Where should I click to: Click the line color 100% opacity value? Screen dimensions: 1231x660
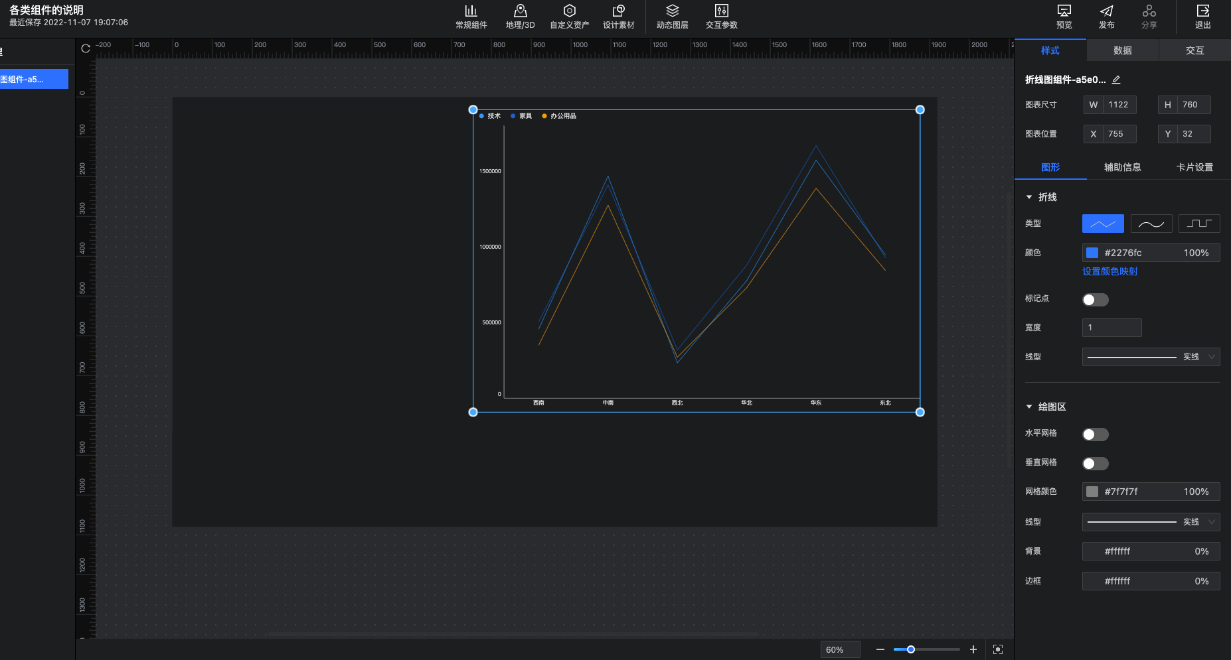pyautogui.click(x=1196, y=253)
